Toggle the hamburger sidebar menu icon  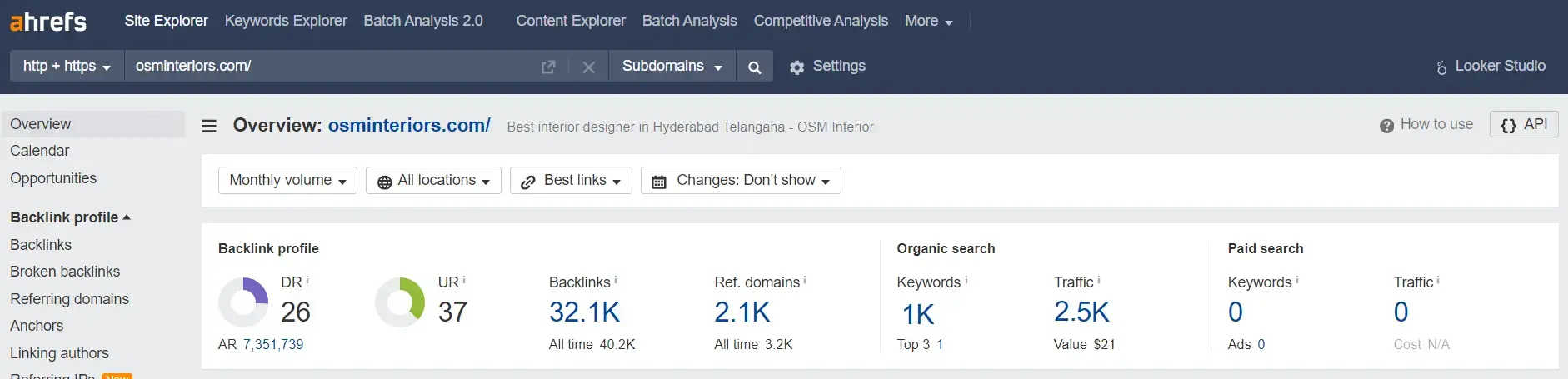click(x=209, y=126)
